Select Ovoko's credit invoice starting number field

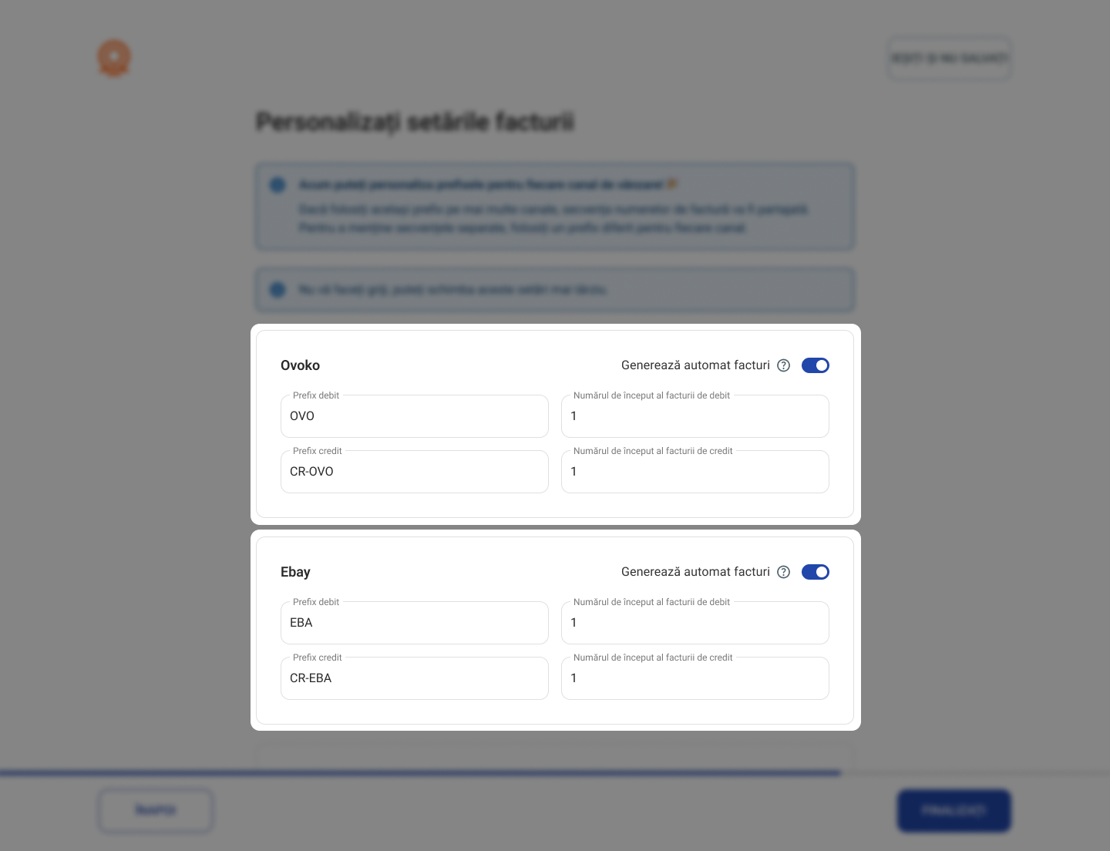(695, 472)
